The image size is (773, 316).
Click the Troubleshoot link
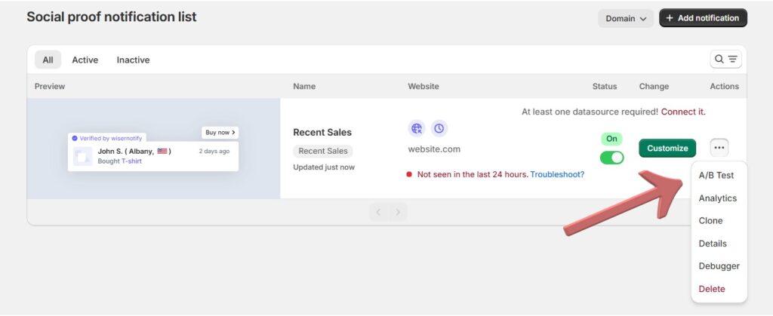coord(557,174)
